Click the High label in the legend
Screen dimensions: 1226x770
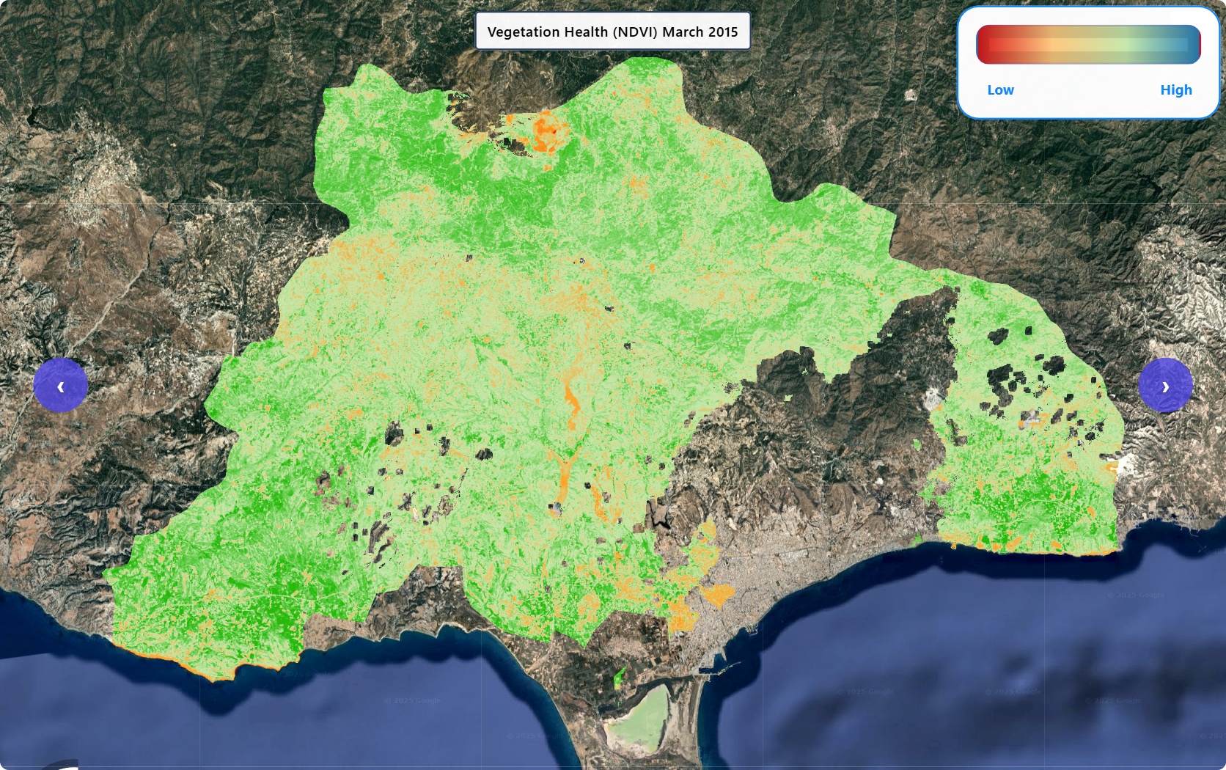click(x=1175, y=90)
